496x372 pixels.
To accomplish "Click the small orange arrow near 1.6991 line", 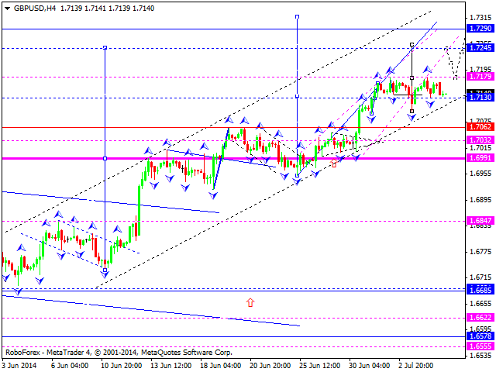I will coord(334,164).
